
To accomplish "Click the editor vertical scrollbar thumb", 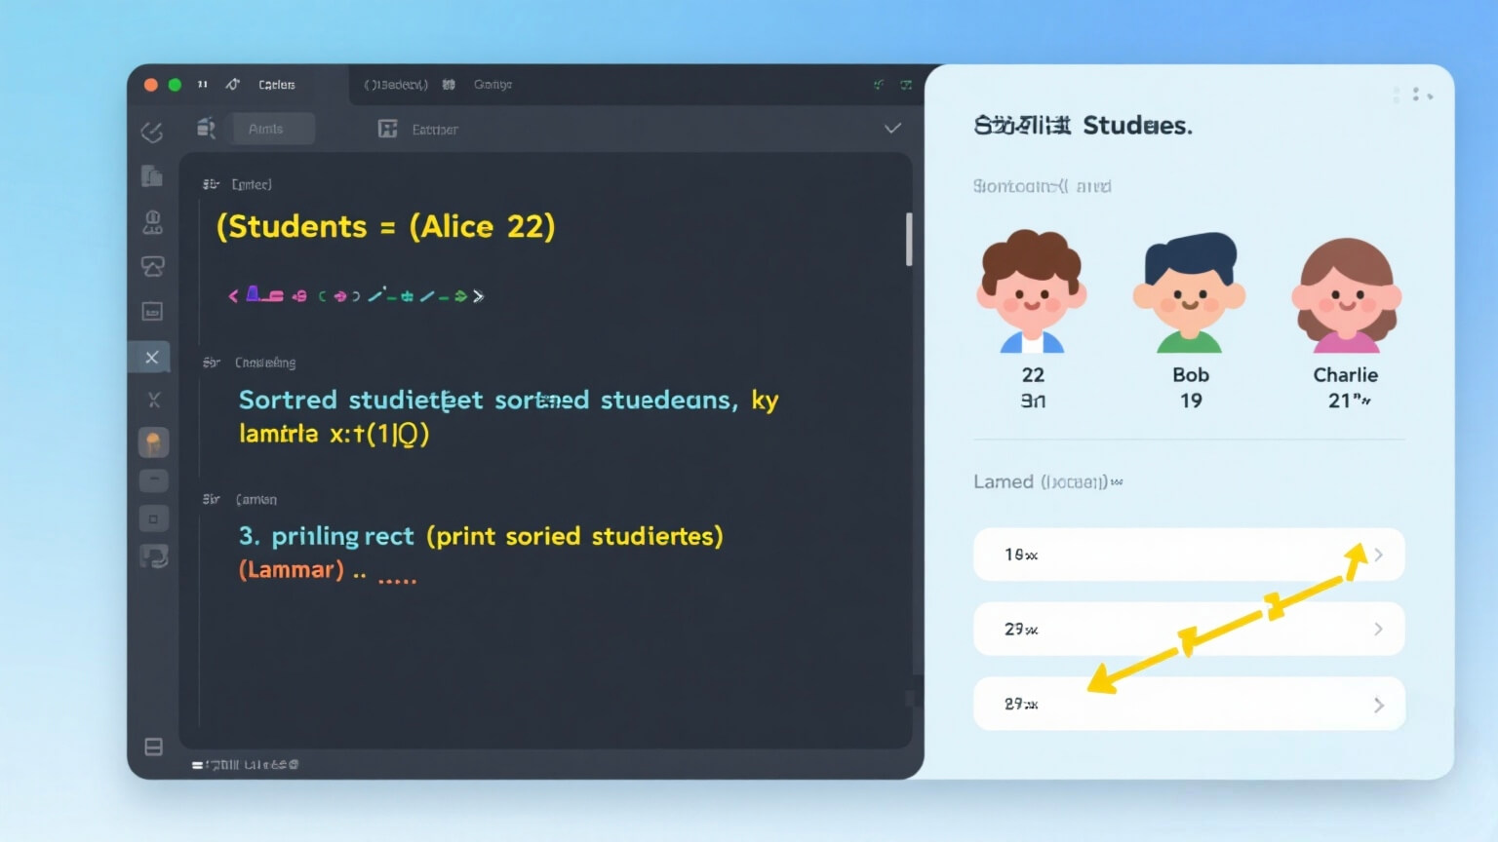I will [x=909, y=239].
